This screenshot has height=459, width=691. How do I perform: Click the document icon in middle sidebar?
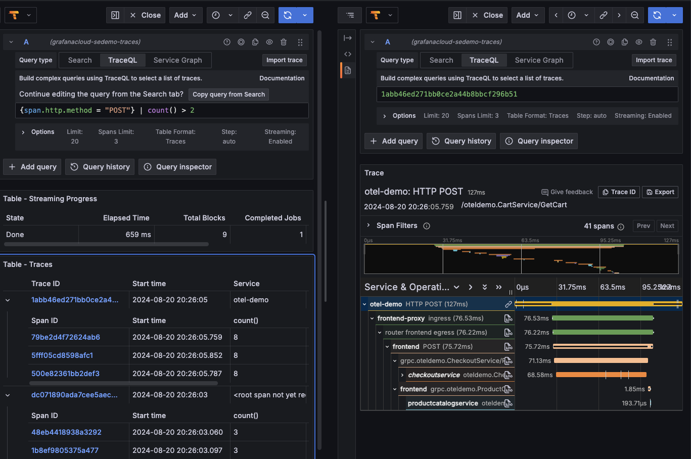[348, 70]
